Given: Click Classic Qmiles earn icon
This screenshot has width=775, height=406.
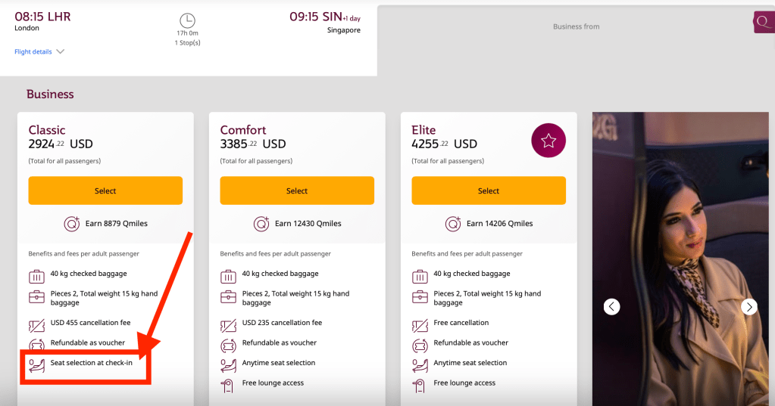Looking at the screenshot, I should (70, 224).
